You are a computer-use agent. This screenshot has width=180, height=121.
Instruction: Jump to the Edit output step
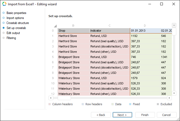[x=13, y=33]
